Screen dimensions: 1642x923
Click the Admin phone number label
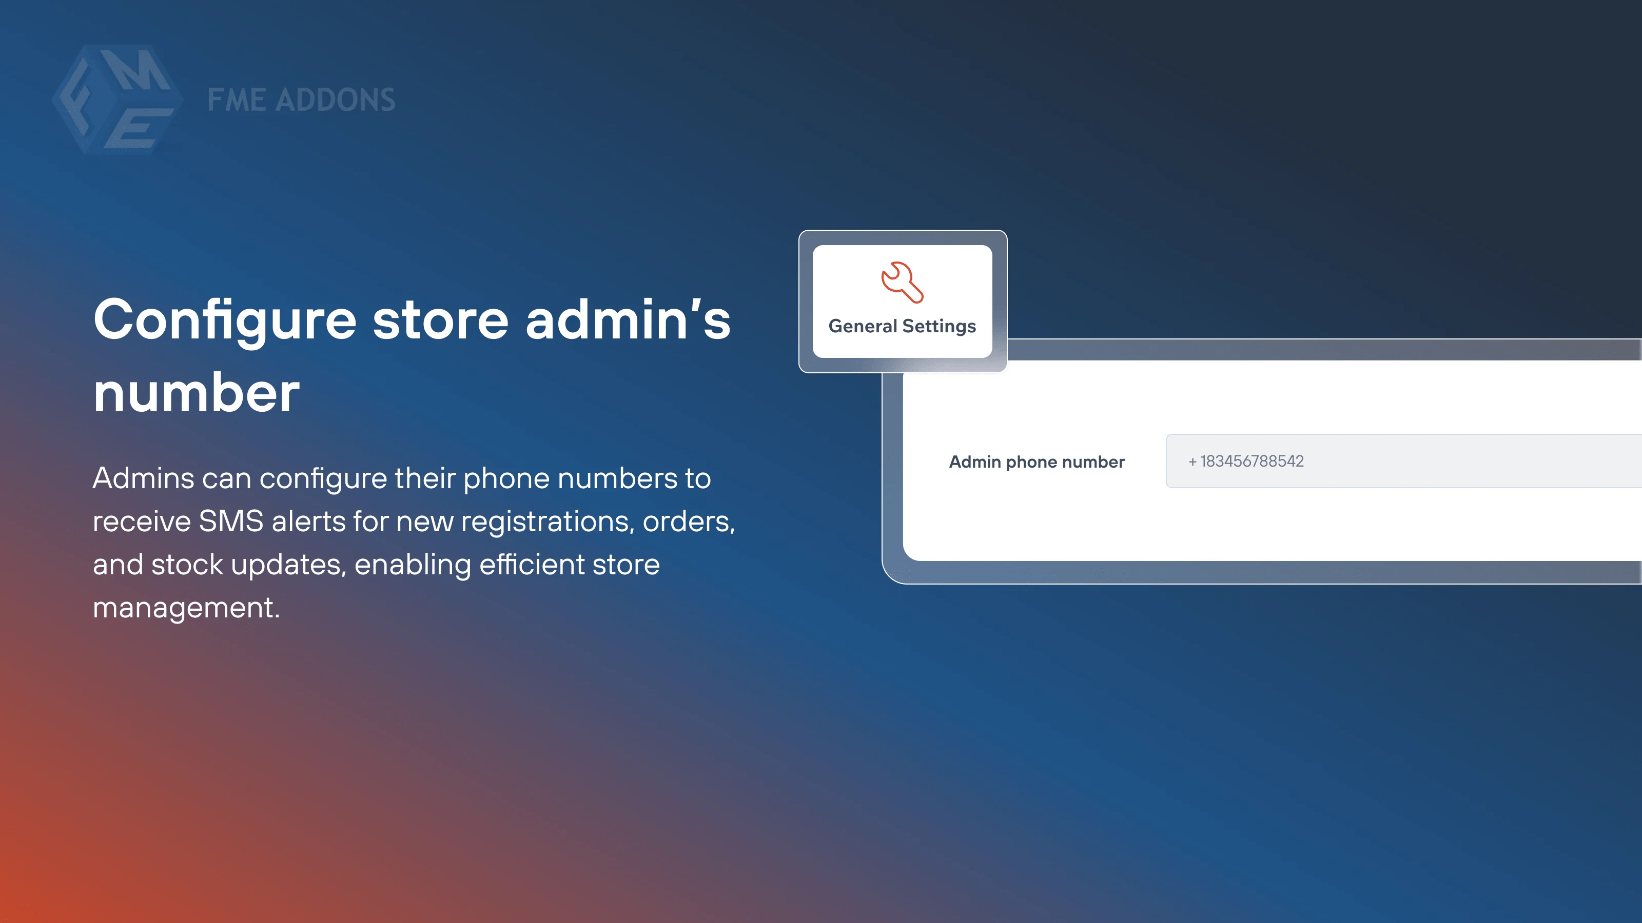click(1037, 462)
